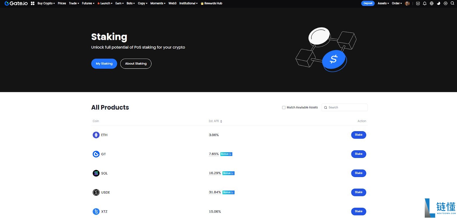Click Bonus badge on SOL row

(228, 173)
